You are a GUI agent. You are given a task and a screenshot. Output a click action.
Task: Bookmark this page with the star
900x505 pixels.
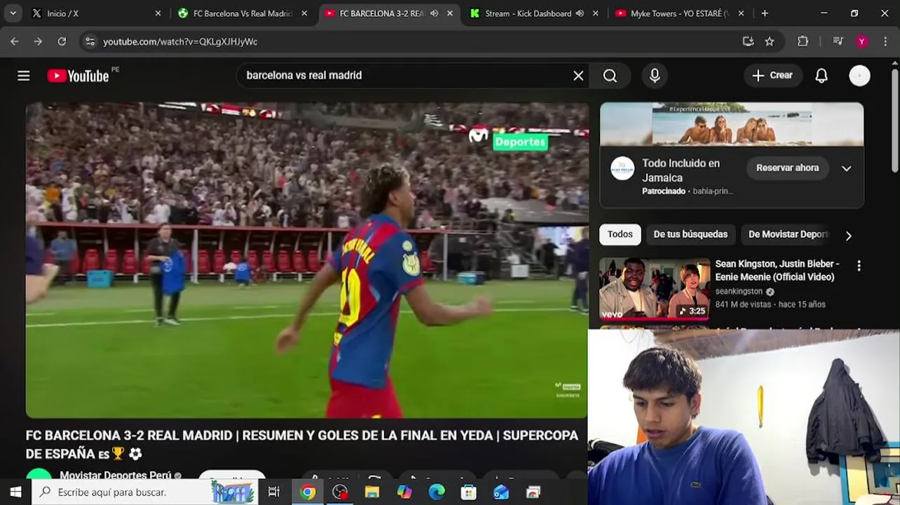point(770,41)
